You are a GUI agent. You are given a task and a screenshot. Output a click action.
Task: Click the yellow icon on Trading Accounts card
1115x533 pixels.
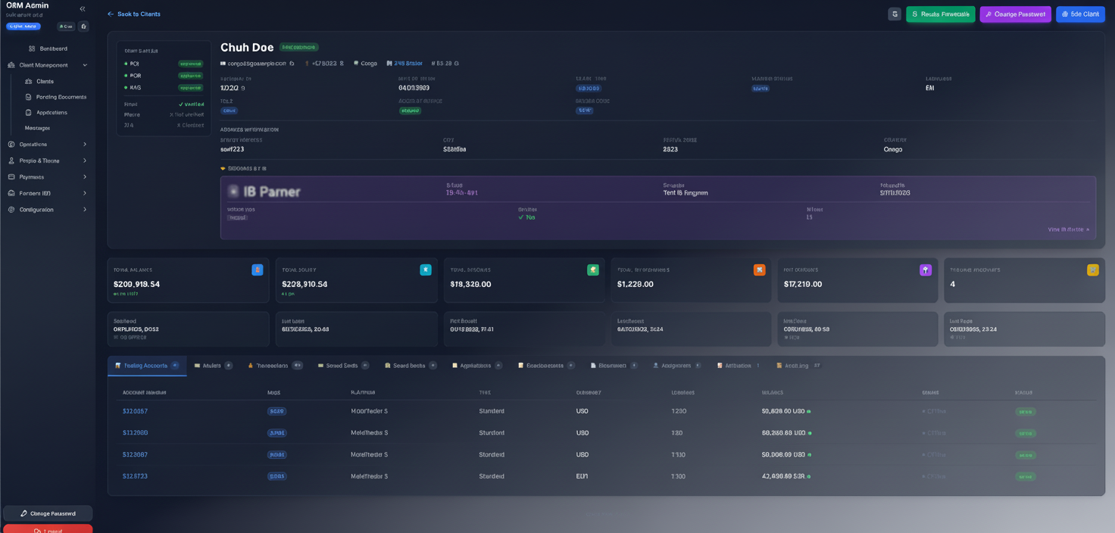[1092, 270]
